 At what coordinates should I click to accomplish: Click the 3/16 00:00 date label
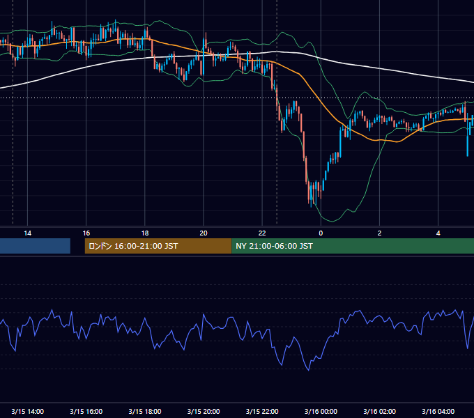tap(321, 411)
